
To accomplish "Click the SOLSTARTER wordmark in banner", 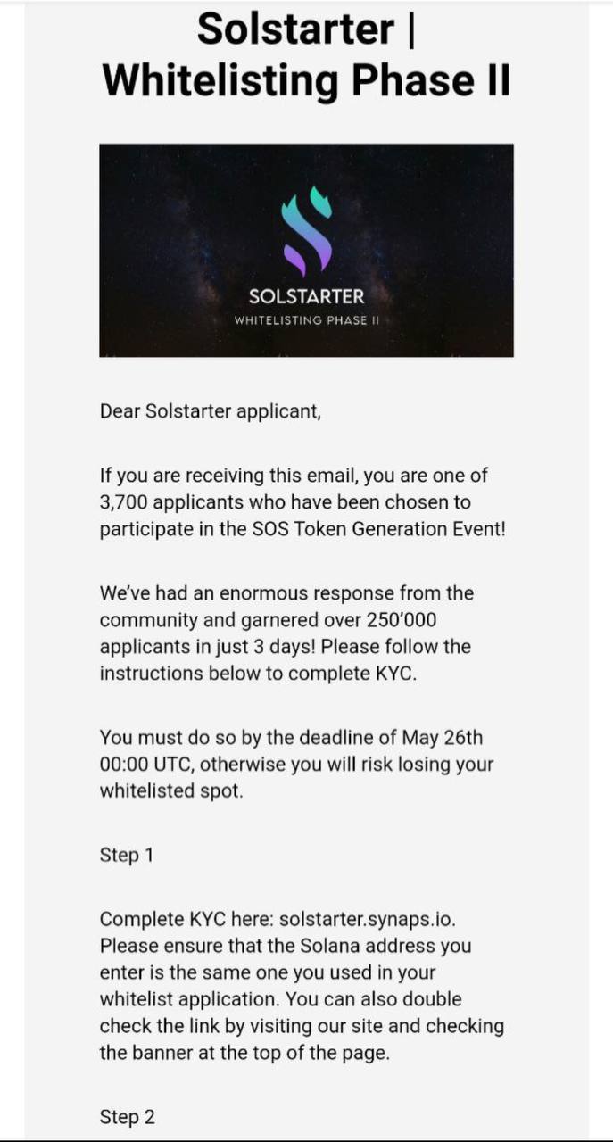I will click(306, 296).
